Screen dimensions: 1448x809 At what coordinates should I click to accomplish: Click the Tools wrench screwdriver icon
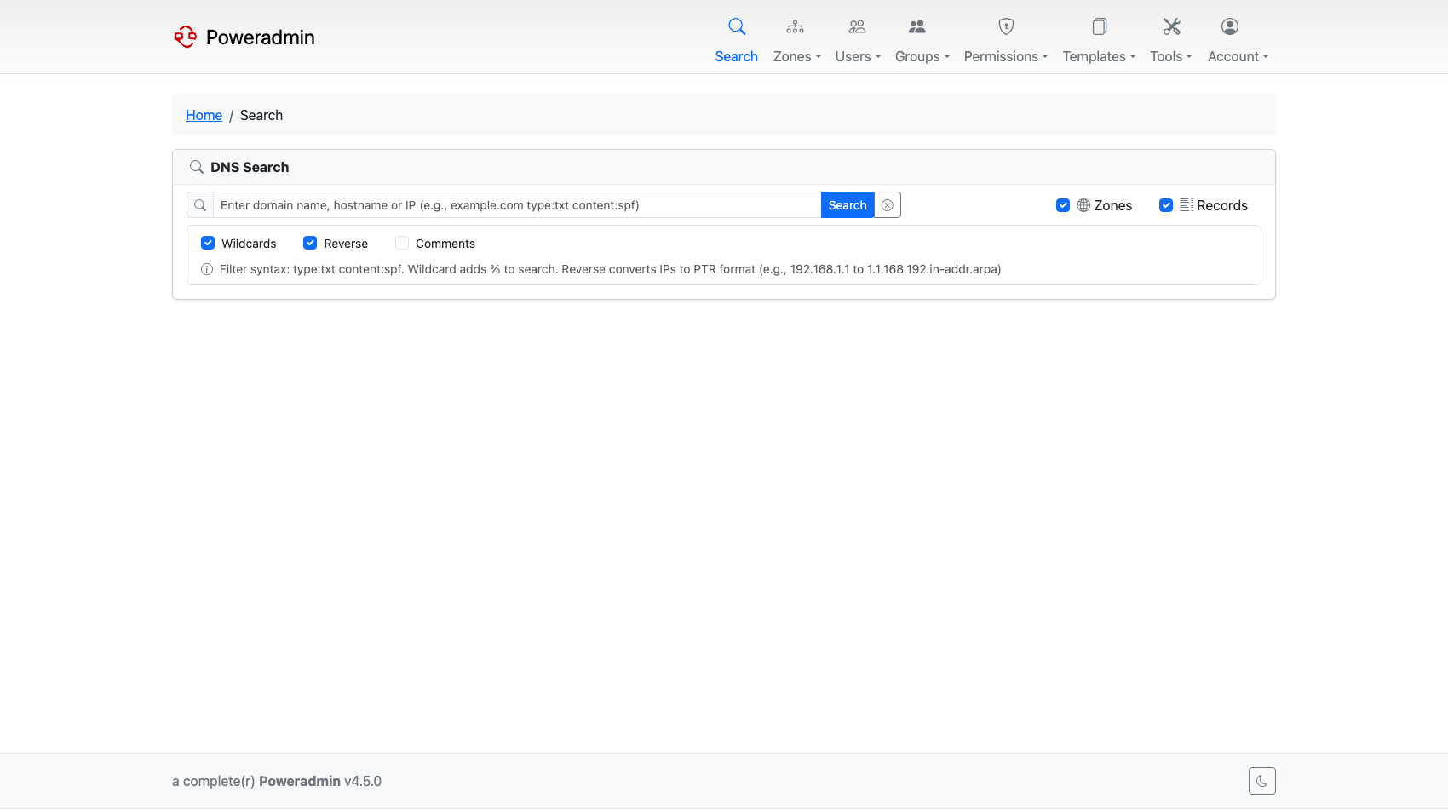(1172, 26)
